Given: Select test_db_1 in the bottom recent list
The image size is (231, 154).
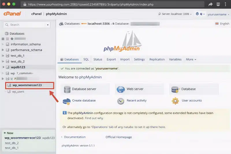Looking at the screenshot, I should (12, 148).
